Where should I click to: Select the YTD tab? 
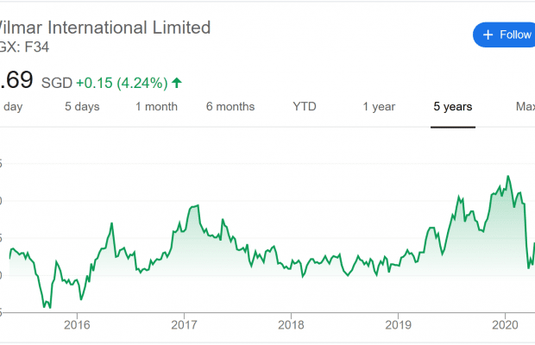[305, 107]
